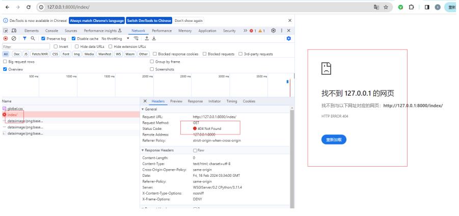Viewport: 459px width, 216px height.
Task: Select the global.css request row
Action: (70, 109)
